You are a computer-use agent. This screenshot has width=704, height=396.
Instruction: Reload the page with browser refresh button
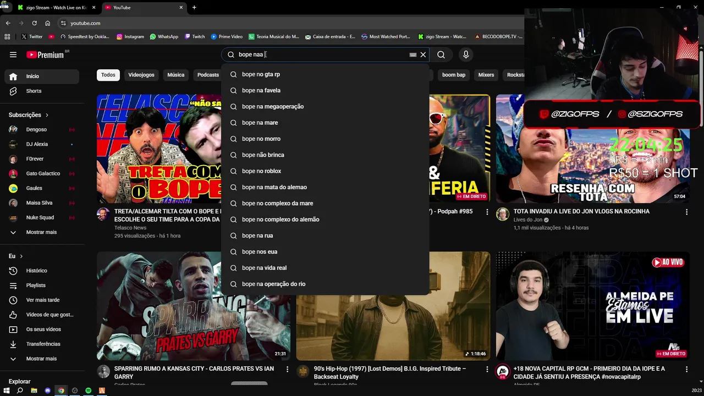tap(34, 23)
